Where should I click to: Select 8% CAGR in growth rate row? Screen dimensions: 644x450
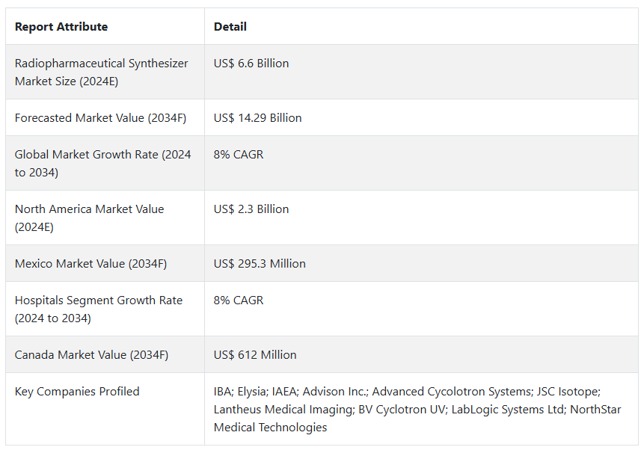[x=239, y=155]
